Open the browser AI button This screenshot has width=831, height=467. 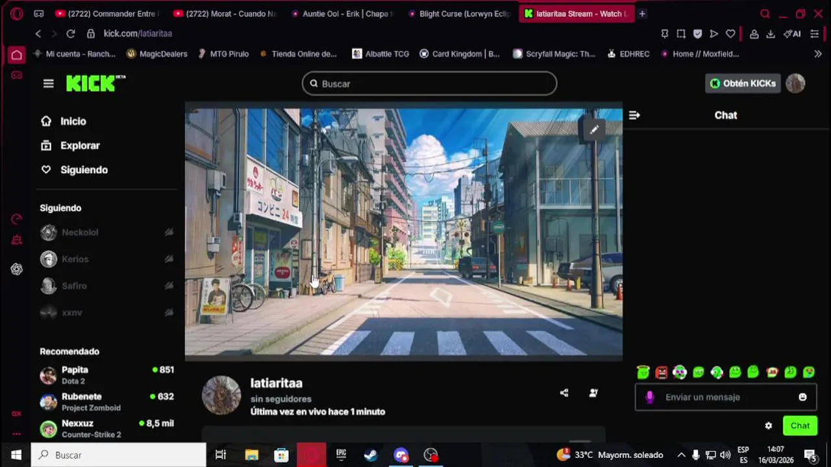792,34
